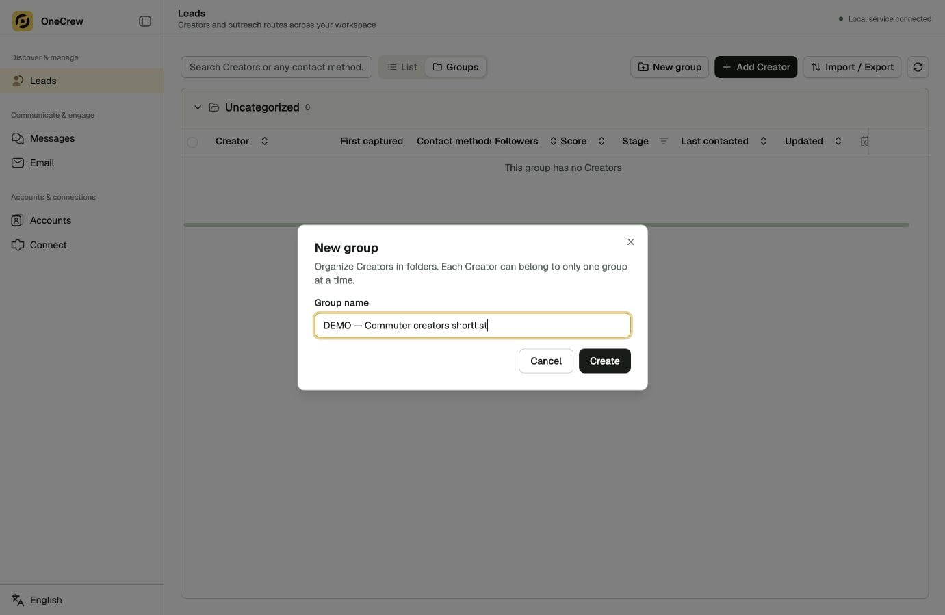945x615 pixels.
Task: Click the New group toolbar button
Action: point(669,67)
